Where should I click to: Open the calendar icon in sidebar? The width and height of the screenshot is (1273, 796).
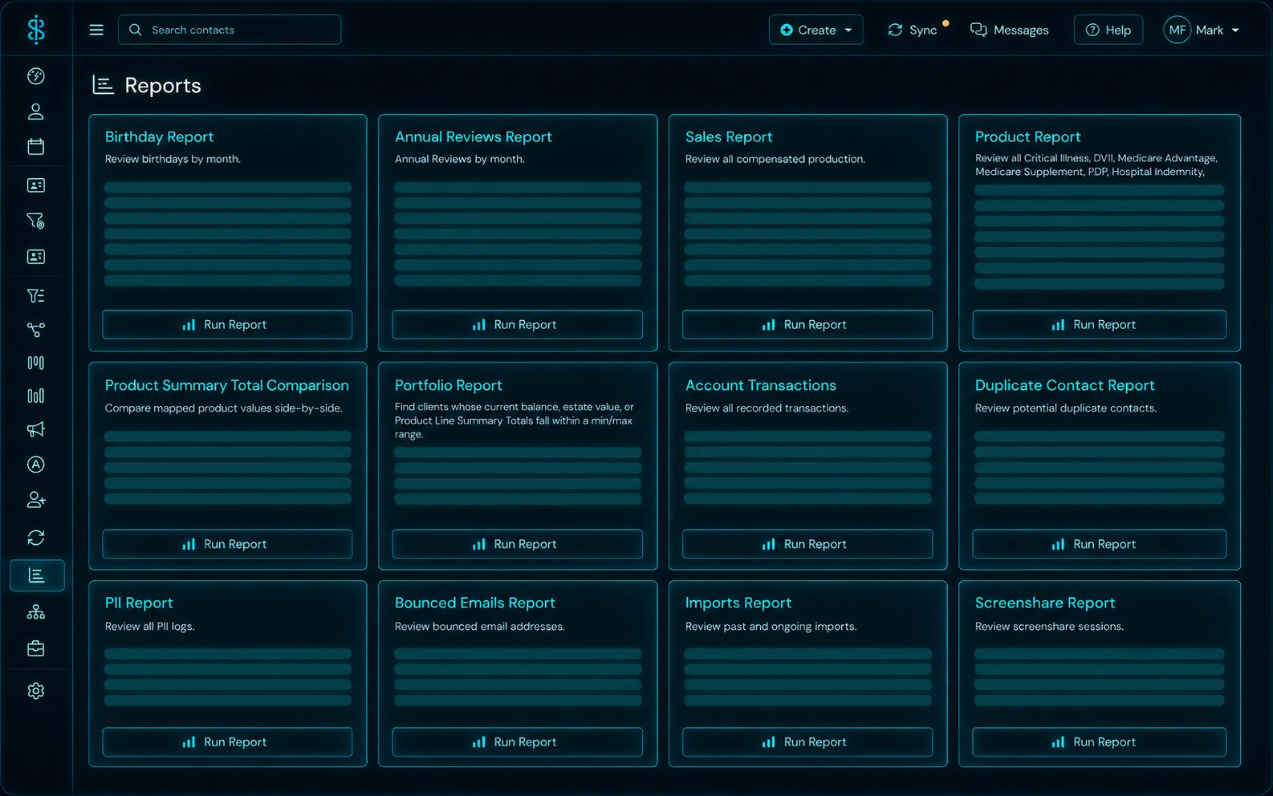(x=35, y=147)
